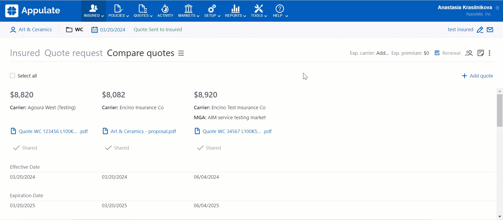
Task: Click the vertical scrollbar thumb
Action: click(x=500, y=110)
